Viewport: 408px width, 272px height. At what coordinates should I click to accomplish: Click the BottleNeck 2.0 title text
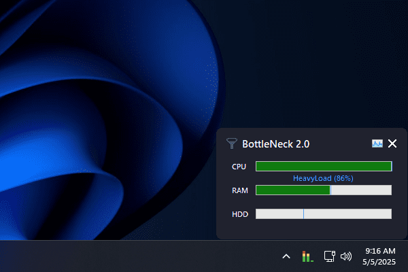point(276,144)
